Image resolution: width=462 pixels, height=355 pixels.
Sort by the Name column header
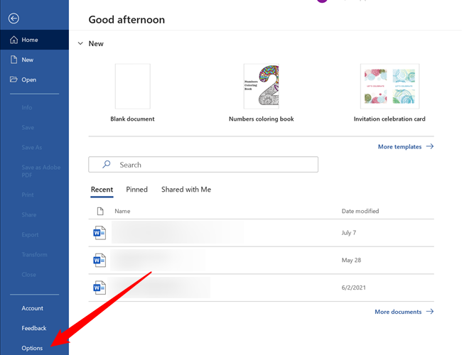pyautogui.click(x=122, y=211)
